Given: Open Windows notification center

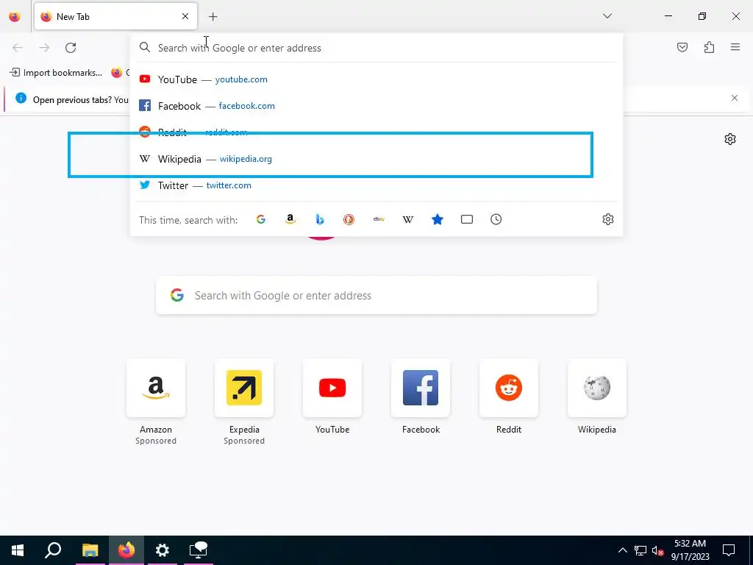Looking at the screenshot, I should click(729, 550).
